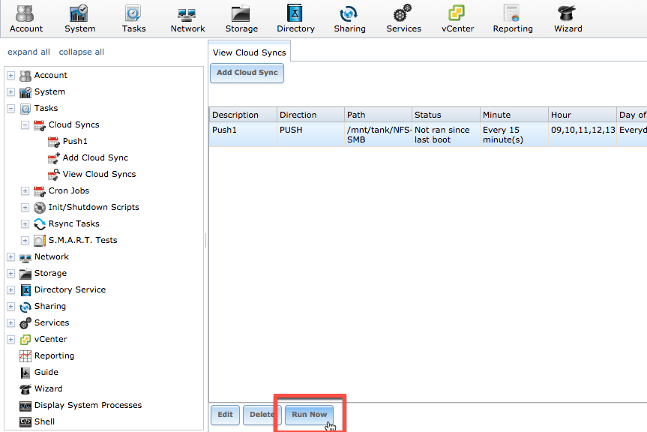Screen dimensions: 647x432
Task: Expand the System tree node
Action: (x=11, y=92)
